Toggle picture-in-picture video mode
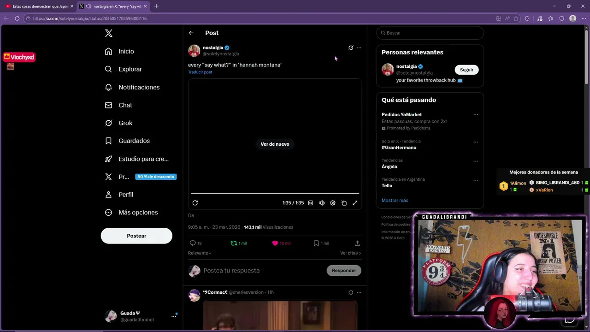The width and height of the screenshot is (590, 332). (344, 203)
